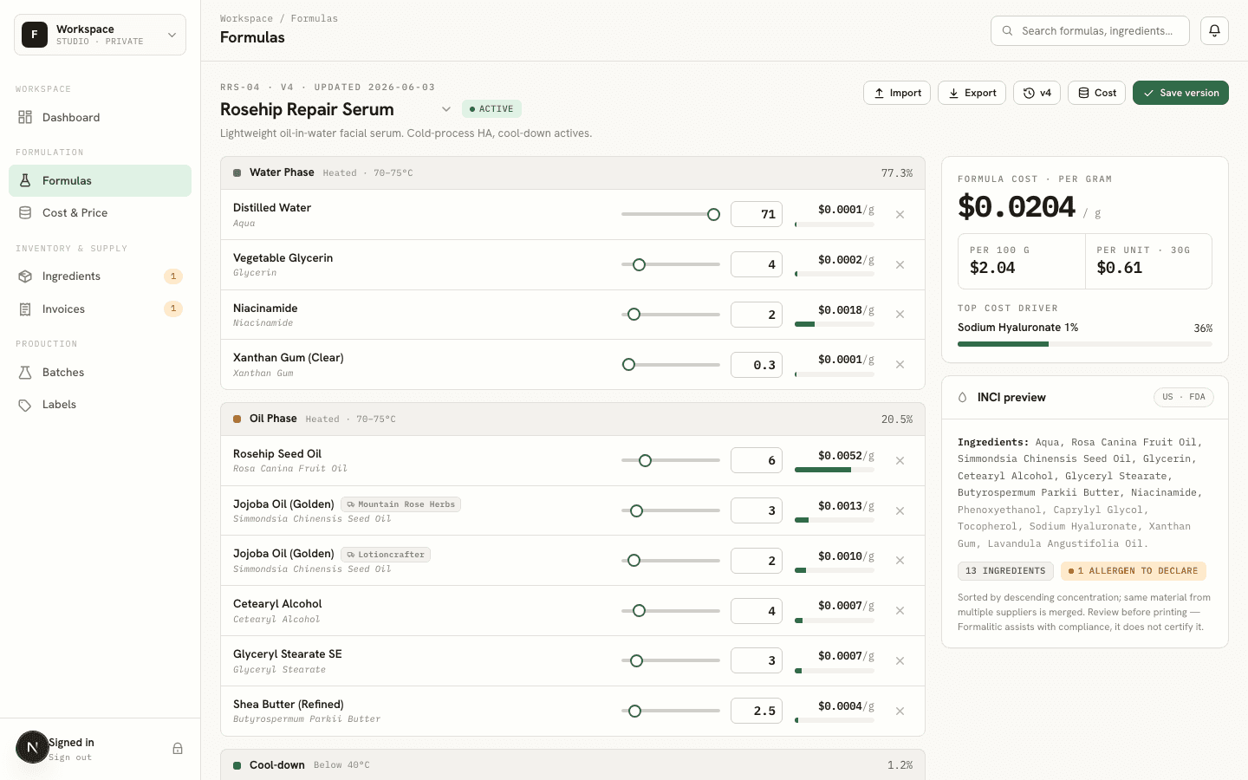Image resolution: width=1248 pixels, height=780 pixels.
Task: Click the Rosehip Seed Oil slider
Action: pyautogui.click(x=671, y=460)
